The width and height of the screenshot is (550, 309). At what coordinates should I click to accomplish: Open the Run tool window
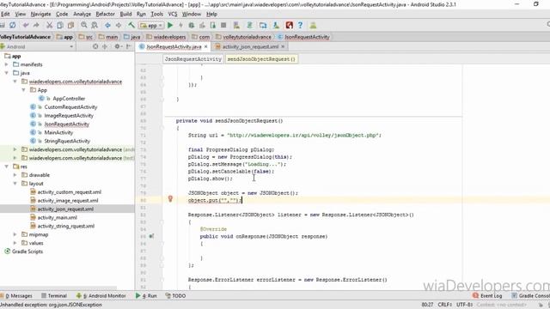[146, 295]
